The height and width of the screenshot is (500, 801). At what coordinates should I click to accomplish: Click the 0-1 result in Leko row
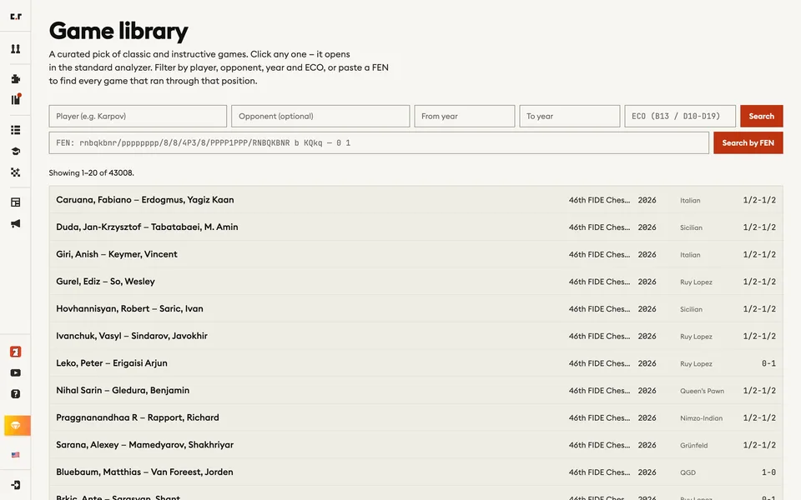click(768, 364)
